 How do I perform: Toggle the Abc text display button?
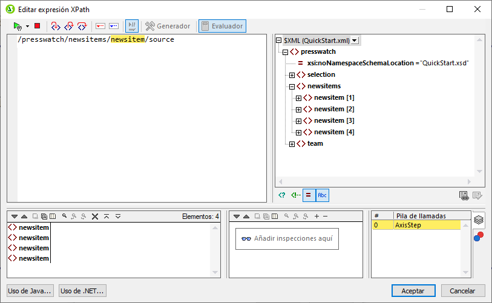coord(323,195)
